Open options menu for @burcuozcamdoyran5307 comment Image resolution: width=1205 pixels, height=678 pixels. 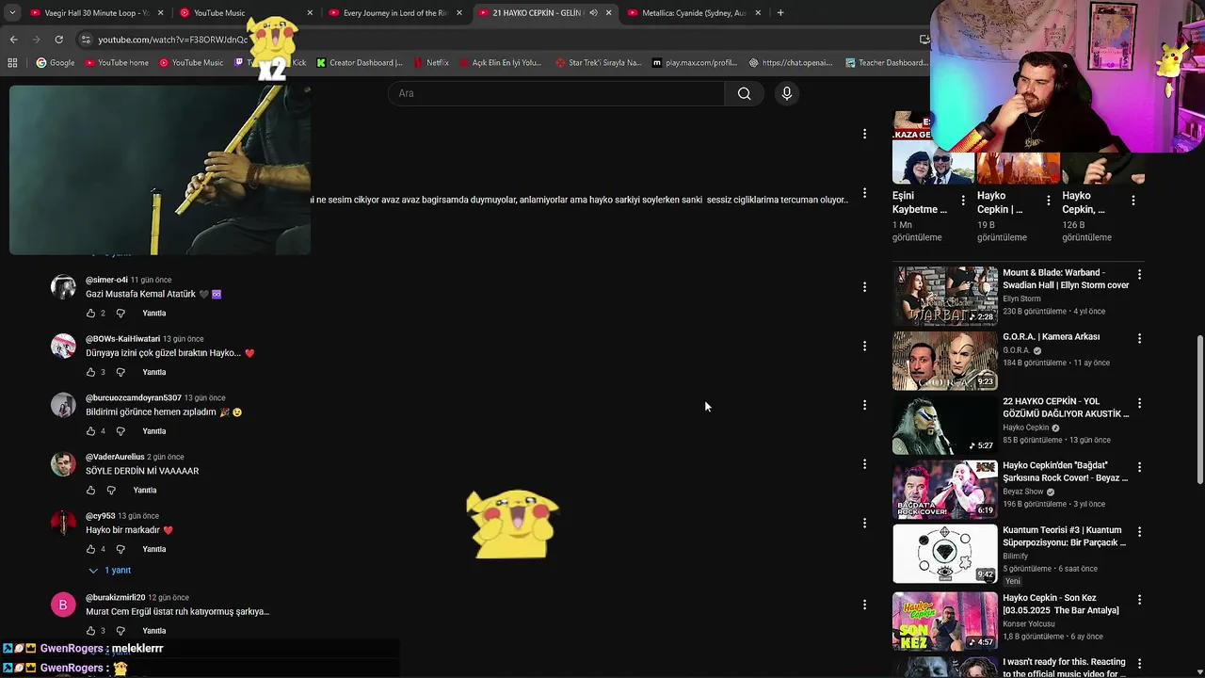[864, 405]
